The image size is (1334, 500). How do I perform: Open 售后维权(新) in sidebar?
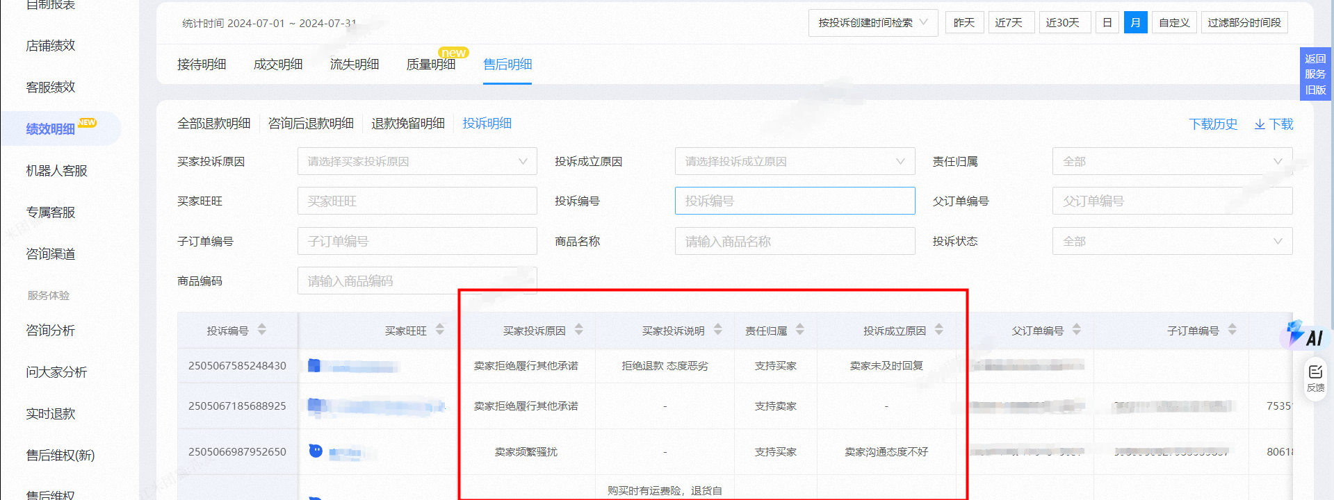[60, 456]
